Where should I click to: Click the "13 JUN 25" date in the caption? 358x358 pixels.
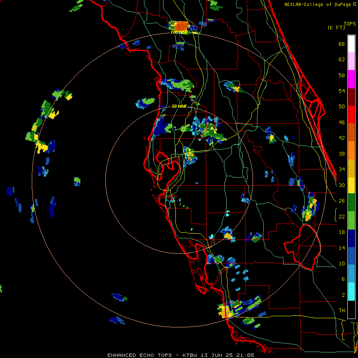tap(217, 355)
